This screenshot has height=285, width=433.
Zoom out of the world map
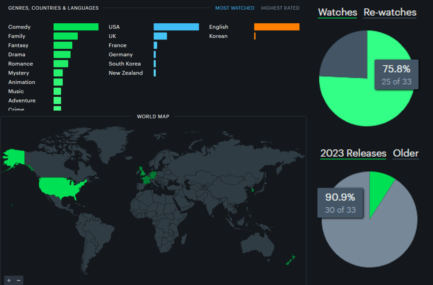[x=18, y=280]
